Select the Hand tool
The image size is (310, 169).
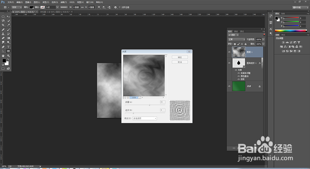[x=3, y=56]
